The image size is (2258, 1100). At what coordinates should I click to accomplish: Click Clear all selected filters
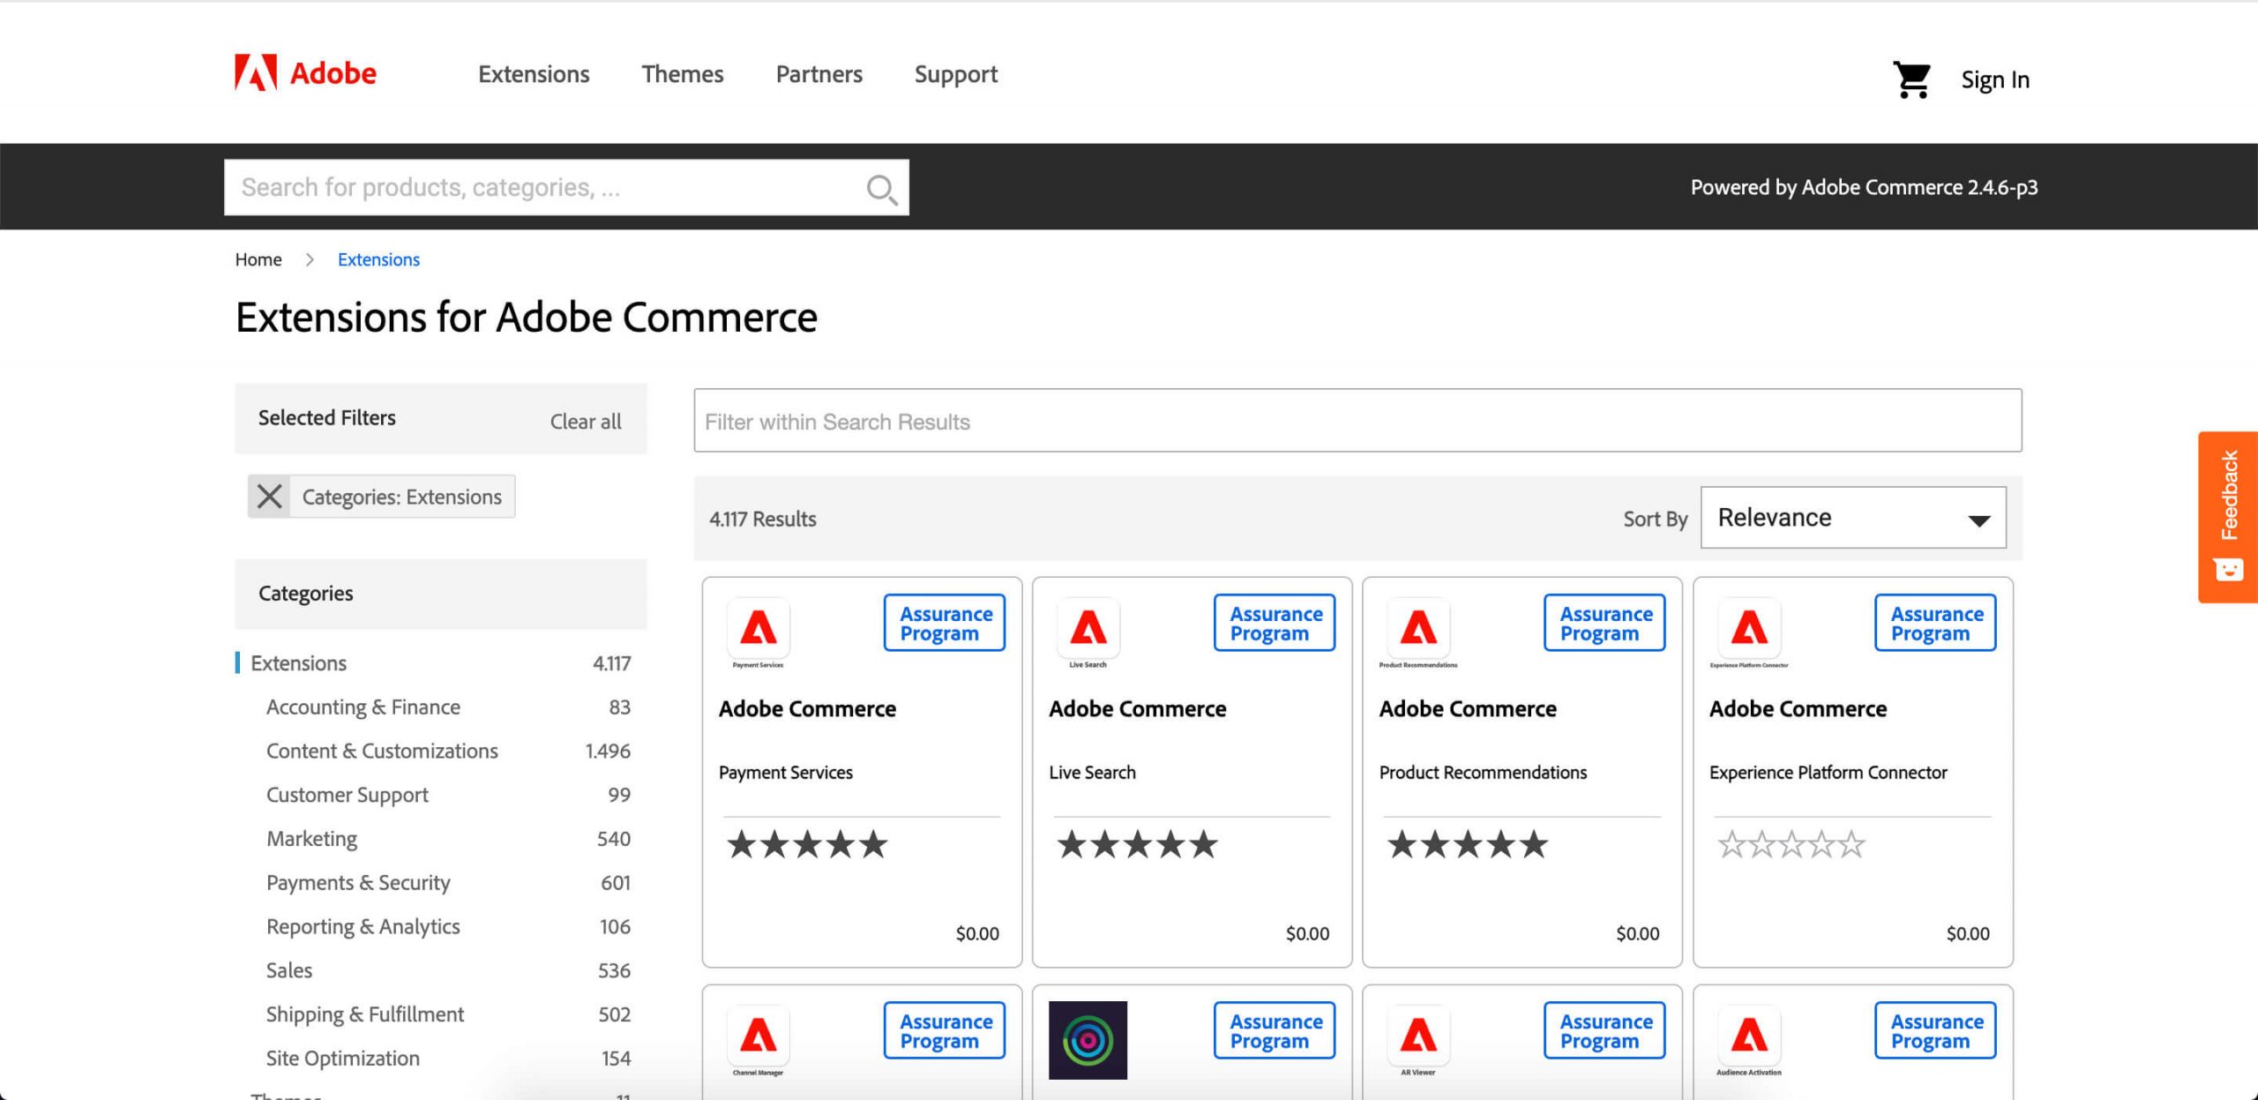[585, 422]
